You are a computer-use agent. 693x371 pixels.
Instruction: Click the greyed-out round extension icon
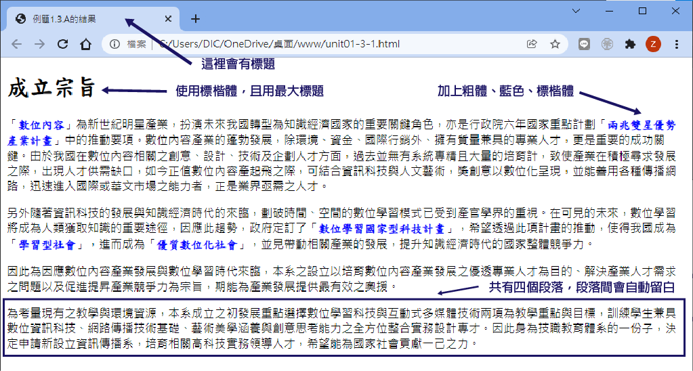click(608, 44)
